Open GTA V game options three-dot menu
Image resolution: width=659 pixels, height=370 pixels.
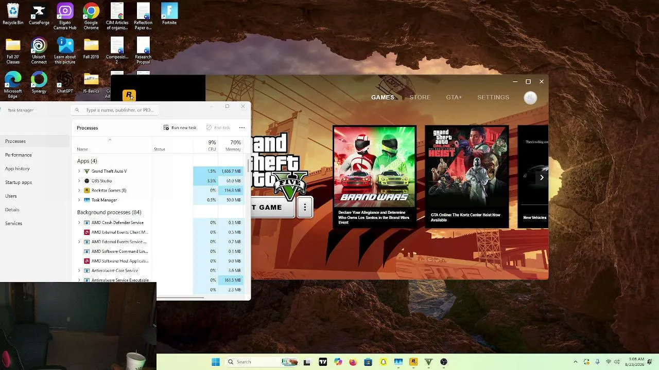(305, 208)
